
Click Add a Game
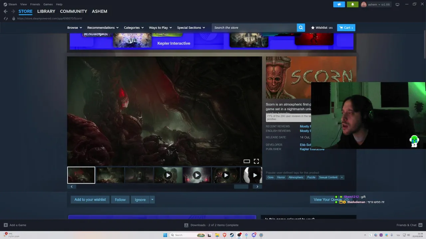click(x=15, y=225)
